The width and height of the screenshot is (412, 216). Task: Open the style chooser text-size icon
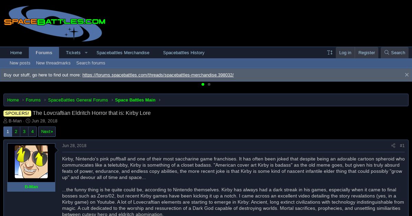pyautogui.click(x=330, y=52)
